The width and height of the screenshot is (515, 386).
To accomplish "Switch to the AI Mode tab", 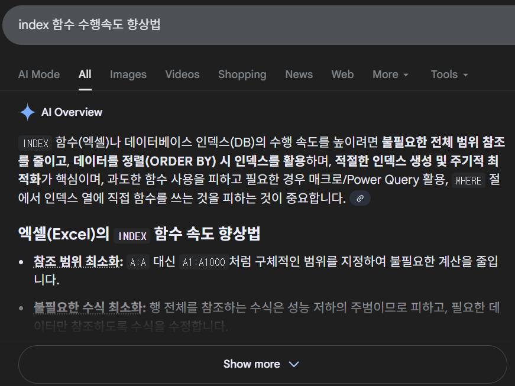I will tap(39, 74).
